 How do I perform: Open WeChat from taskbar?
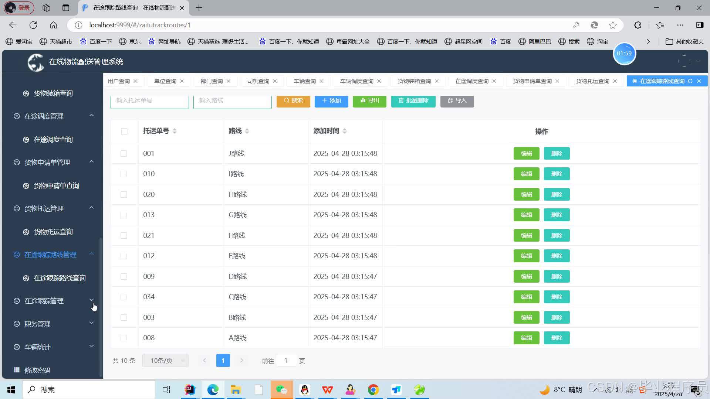281,390
